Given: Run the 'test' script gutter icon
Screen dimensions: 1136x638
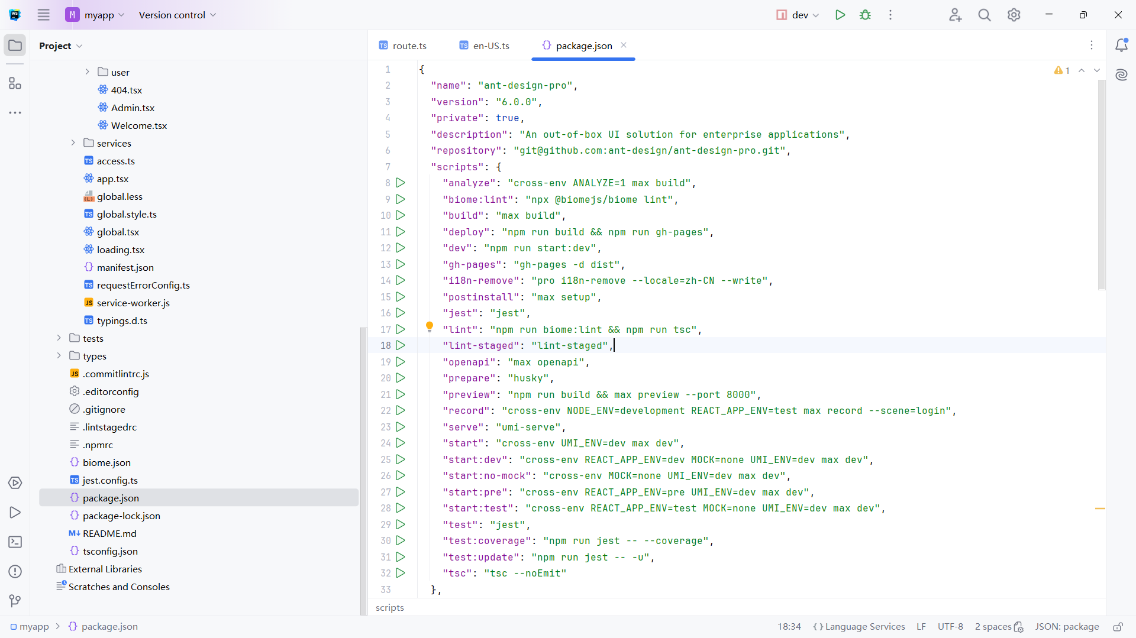Looking at the screenshot, I should [x=401, y=524].
